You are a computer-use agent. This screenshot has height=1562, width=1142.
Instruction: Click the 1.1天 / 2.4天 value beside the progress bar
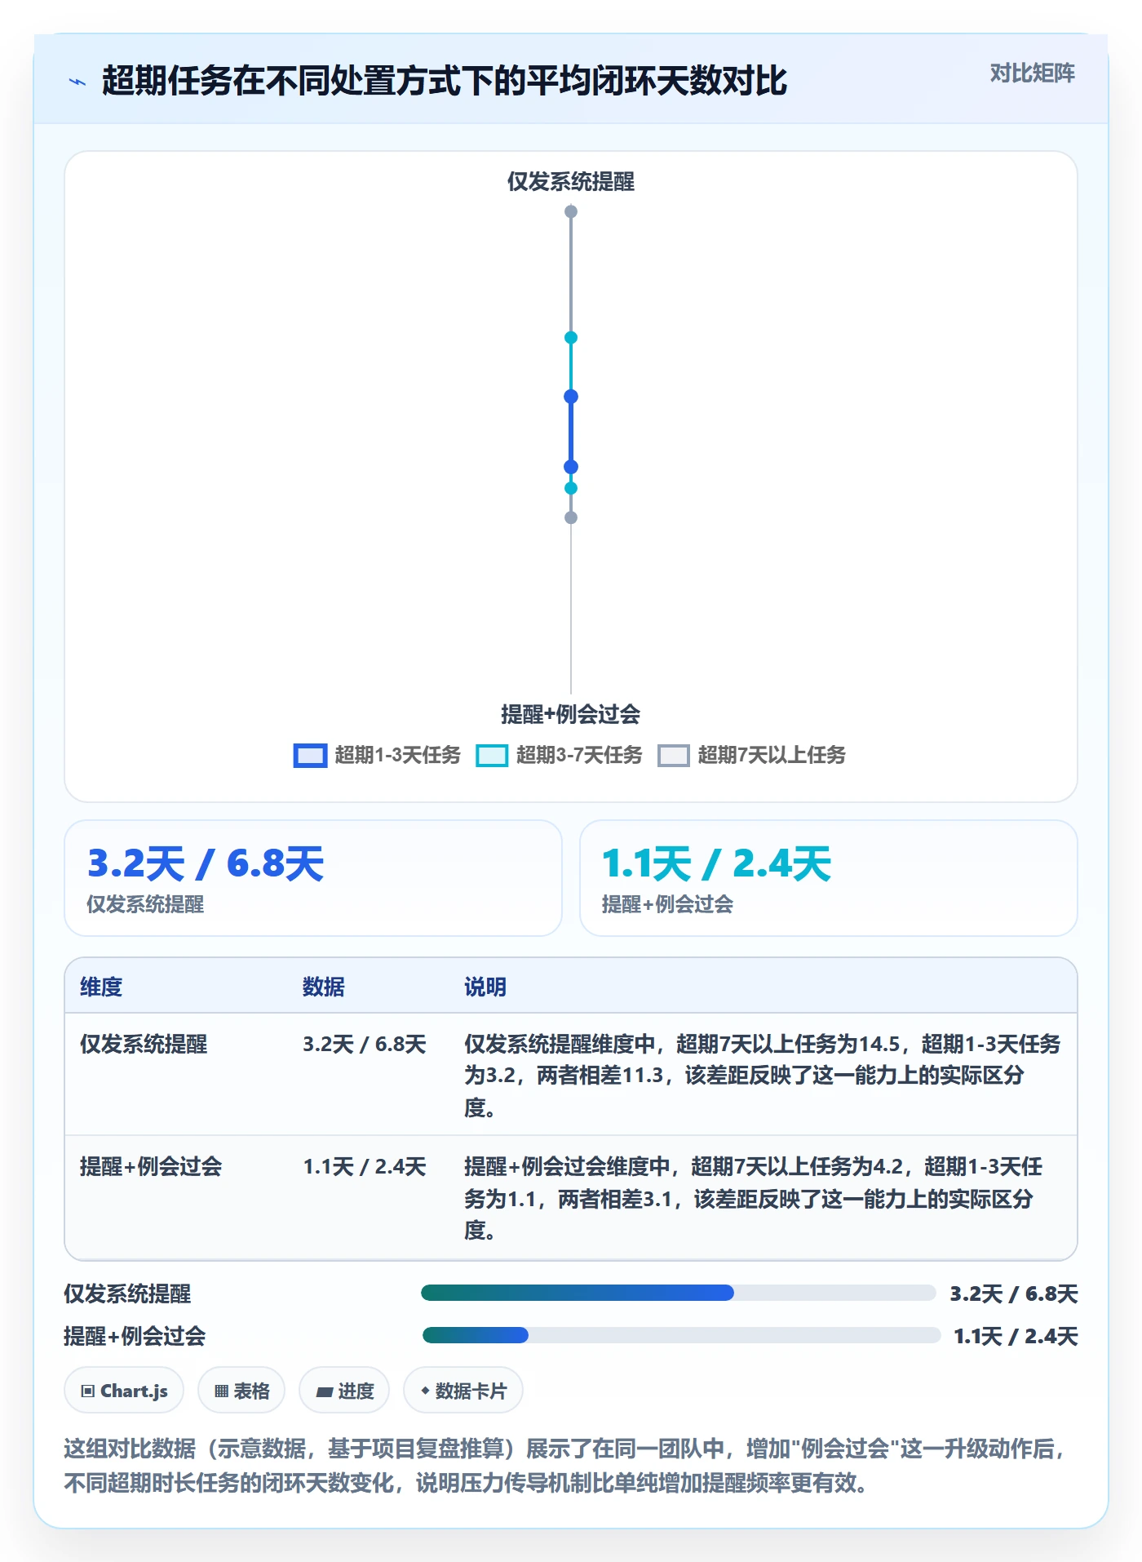tap(1016, 1336)
